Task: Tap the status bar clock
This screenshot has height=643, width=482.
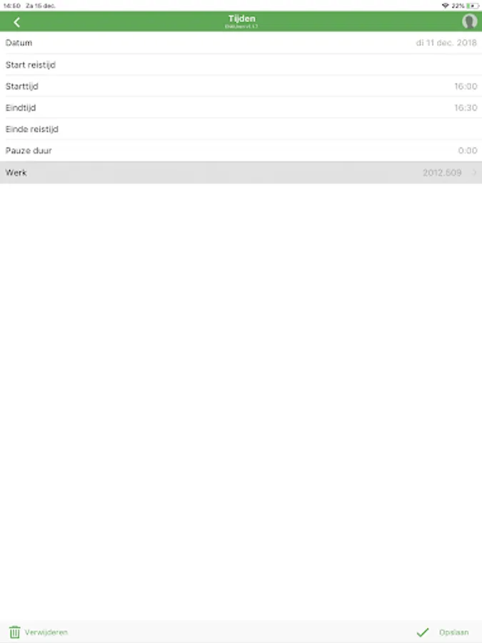Action: tap(12, 6)
